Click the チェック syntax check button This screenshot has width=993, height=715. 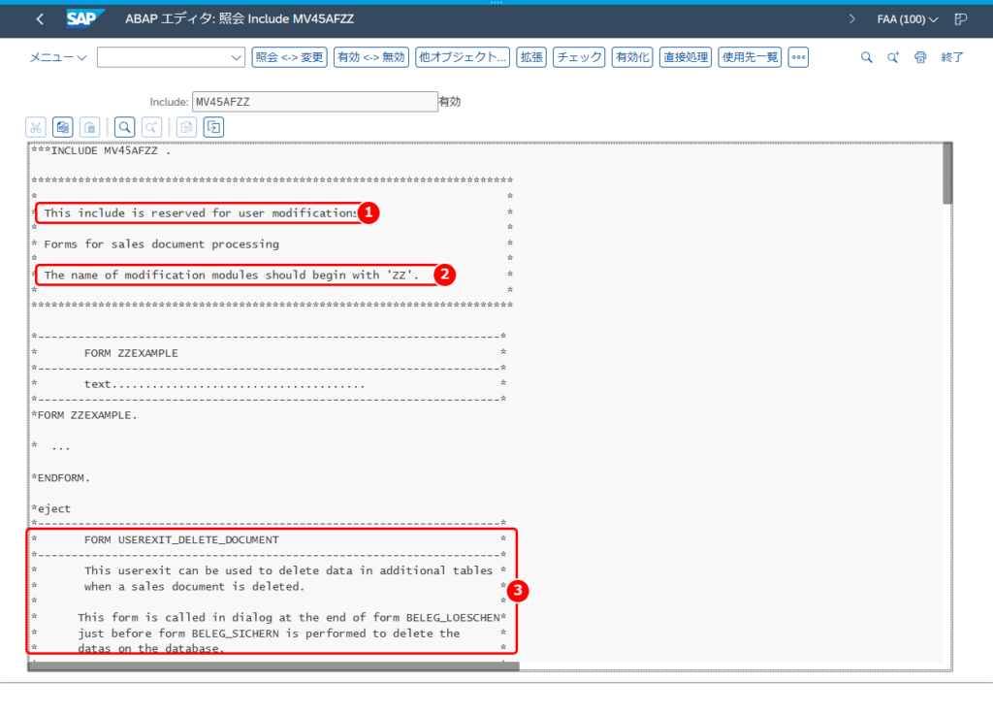pos(579,57)
